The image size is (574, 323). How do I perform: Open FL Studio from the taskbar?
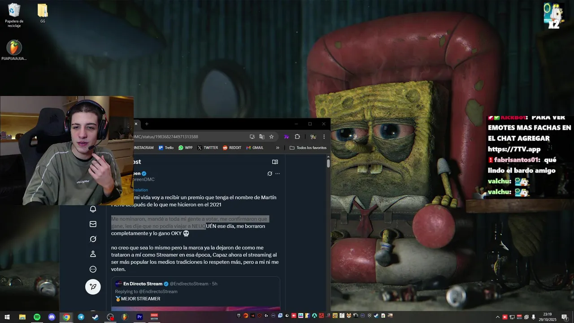point(125,317)
